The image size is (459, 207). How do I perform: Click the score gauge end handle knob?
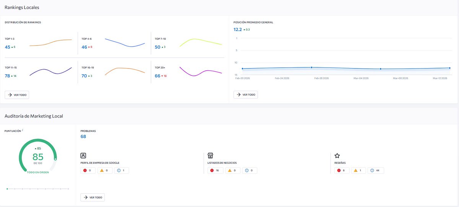[x=55, y=159]
